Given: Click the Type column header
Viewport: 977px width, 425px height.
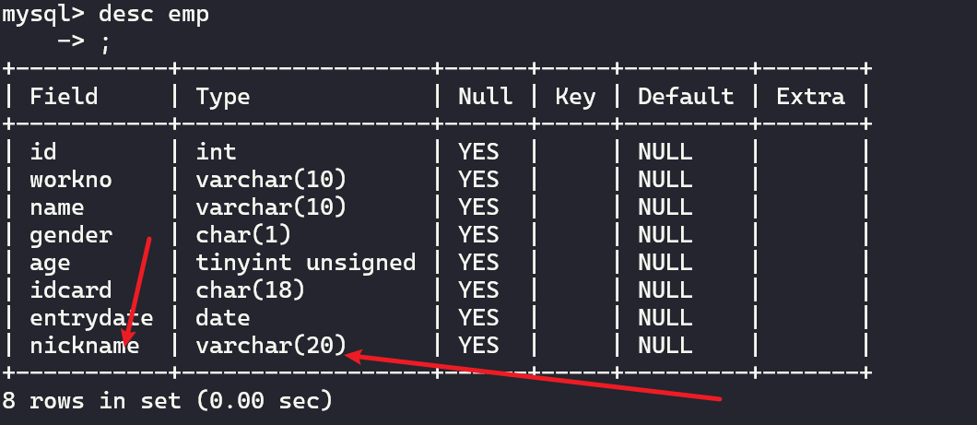Looking at the screenshot, I should 223,96.
